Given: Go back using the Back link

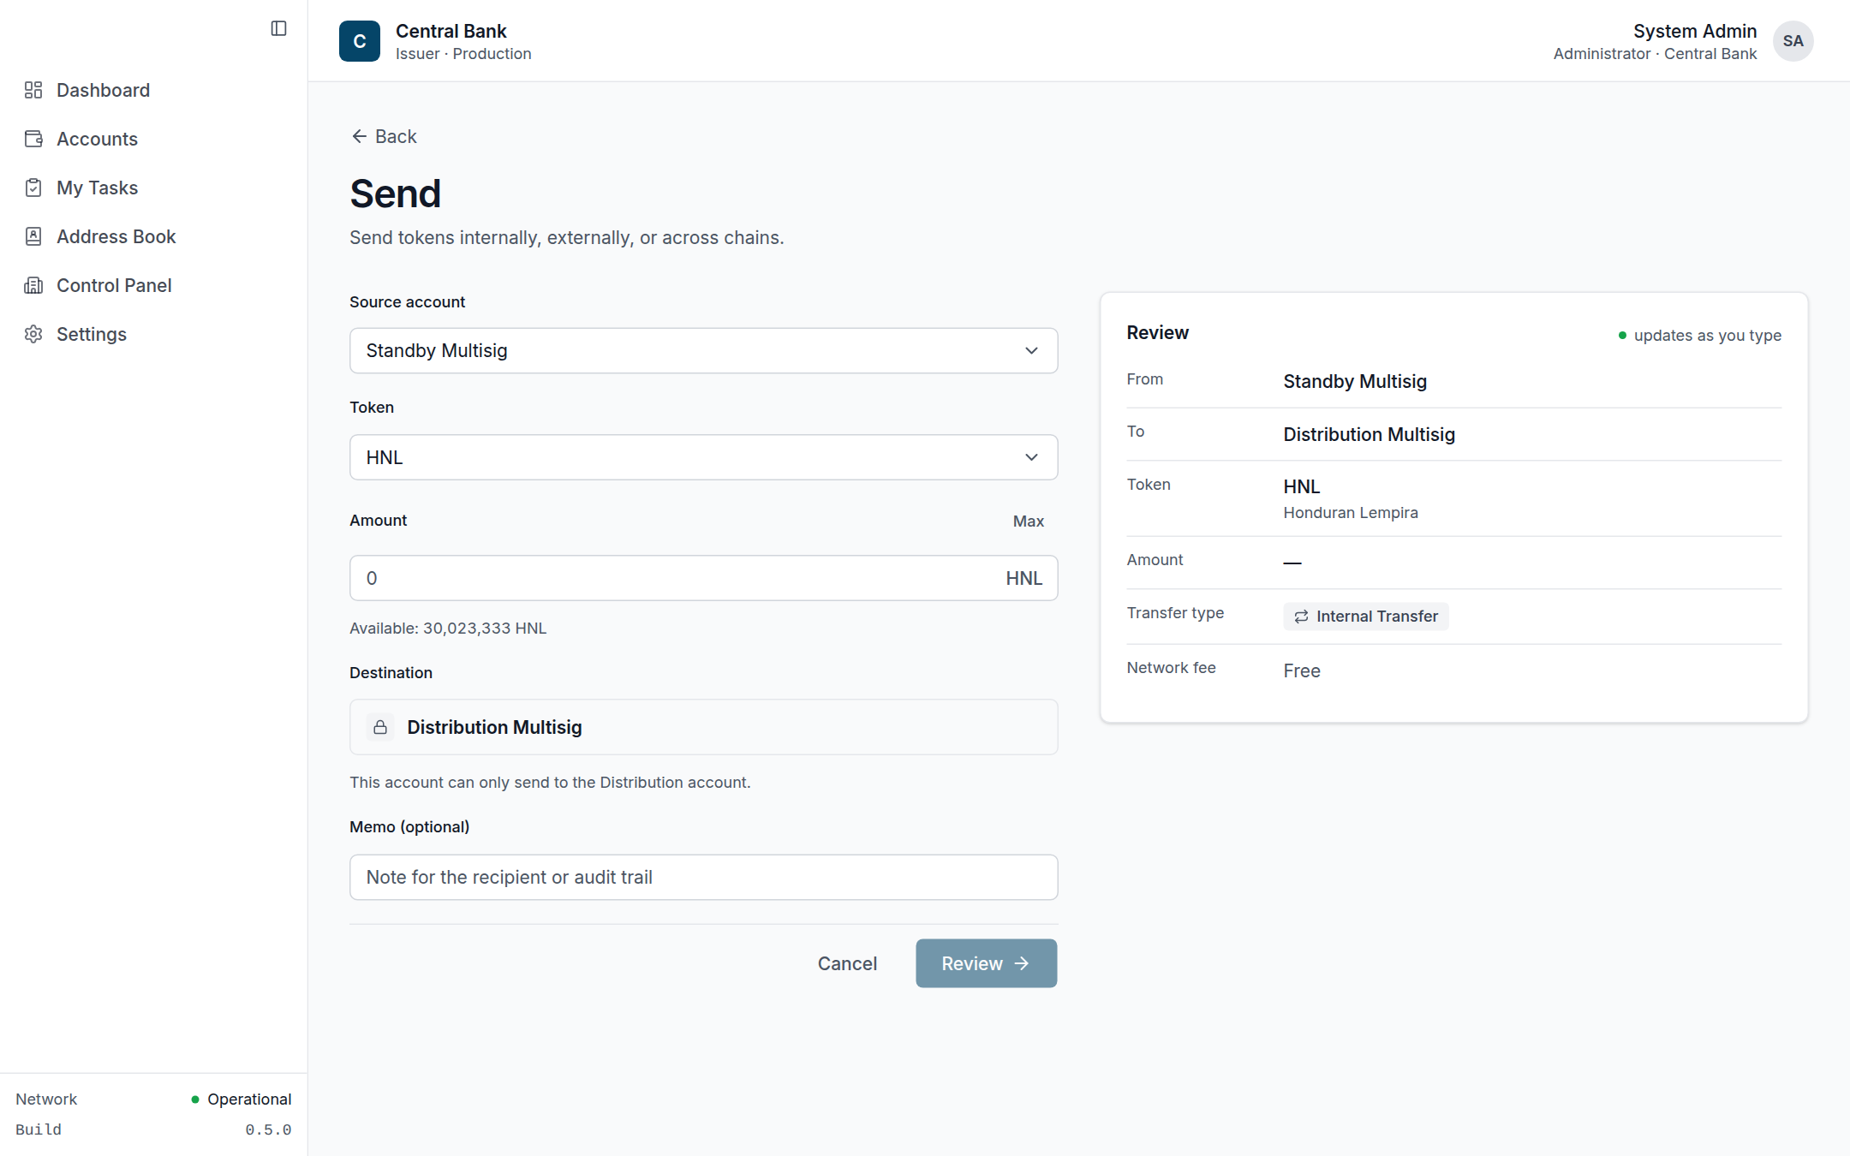Looking at the screenshot, I should pos(384,136).
